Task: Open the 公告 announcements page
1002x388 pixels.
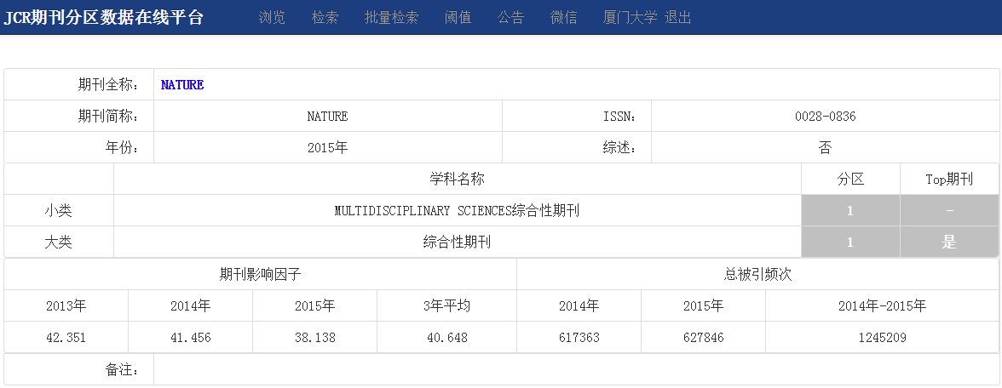Action: click(510, 18)
